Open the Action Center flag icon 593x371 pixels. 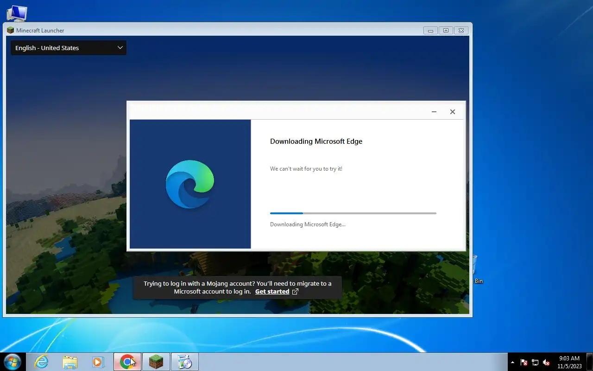click(x=524, y=362)
